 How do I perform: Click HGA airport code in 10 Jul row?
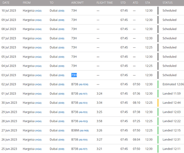click(x=38, y=11)
